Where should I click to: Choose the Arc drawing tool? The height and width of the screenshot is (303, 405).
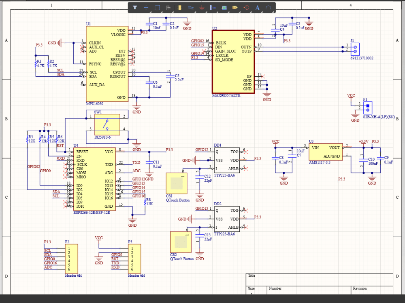(x=269, y=7)
